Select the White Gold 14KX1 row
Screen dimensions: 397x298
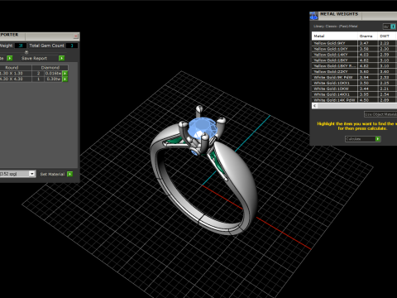(354, 94)
